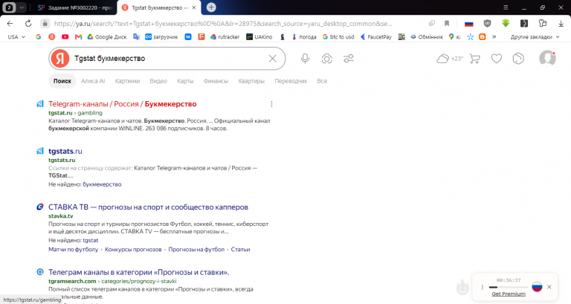The width and height of the screenshot is (571, 304).
Task: Open Телеграм каналы в категории result
Action: (139, 272)
